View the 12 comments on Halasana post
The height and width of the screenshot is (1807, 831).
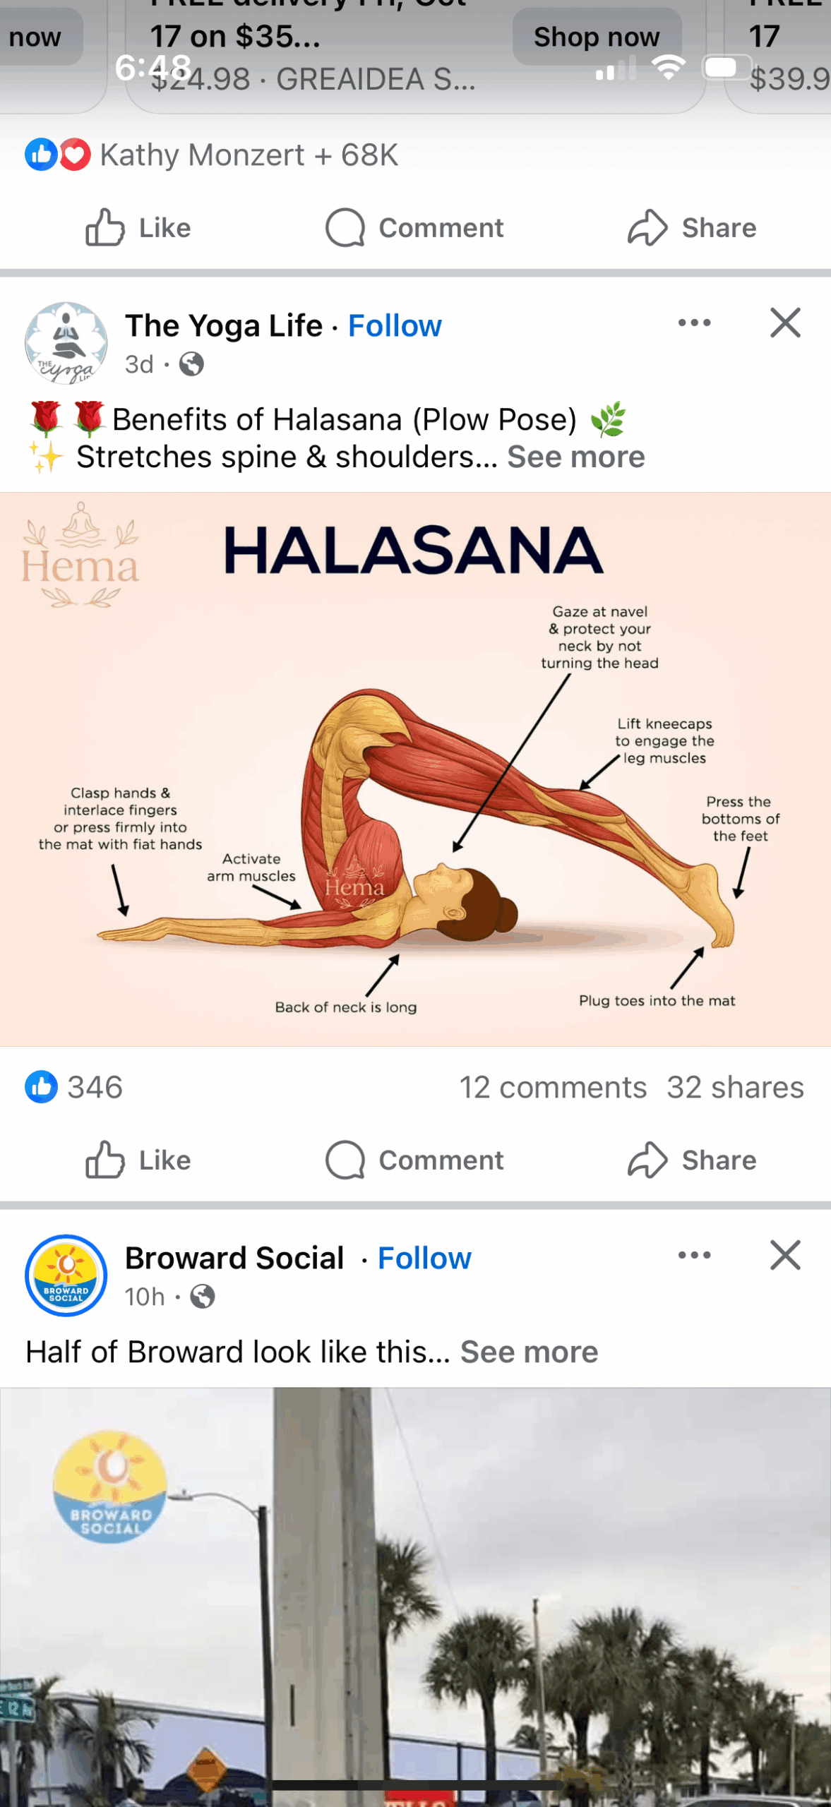tap(553, 1088)
